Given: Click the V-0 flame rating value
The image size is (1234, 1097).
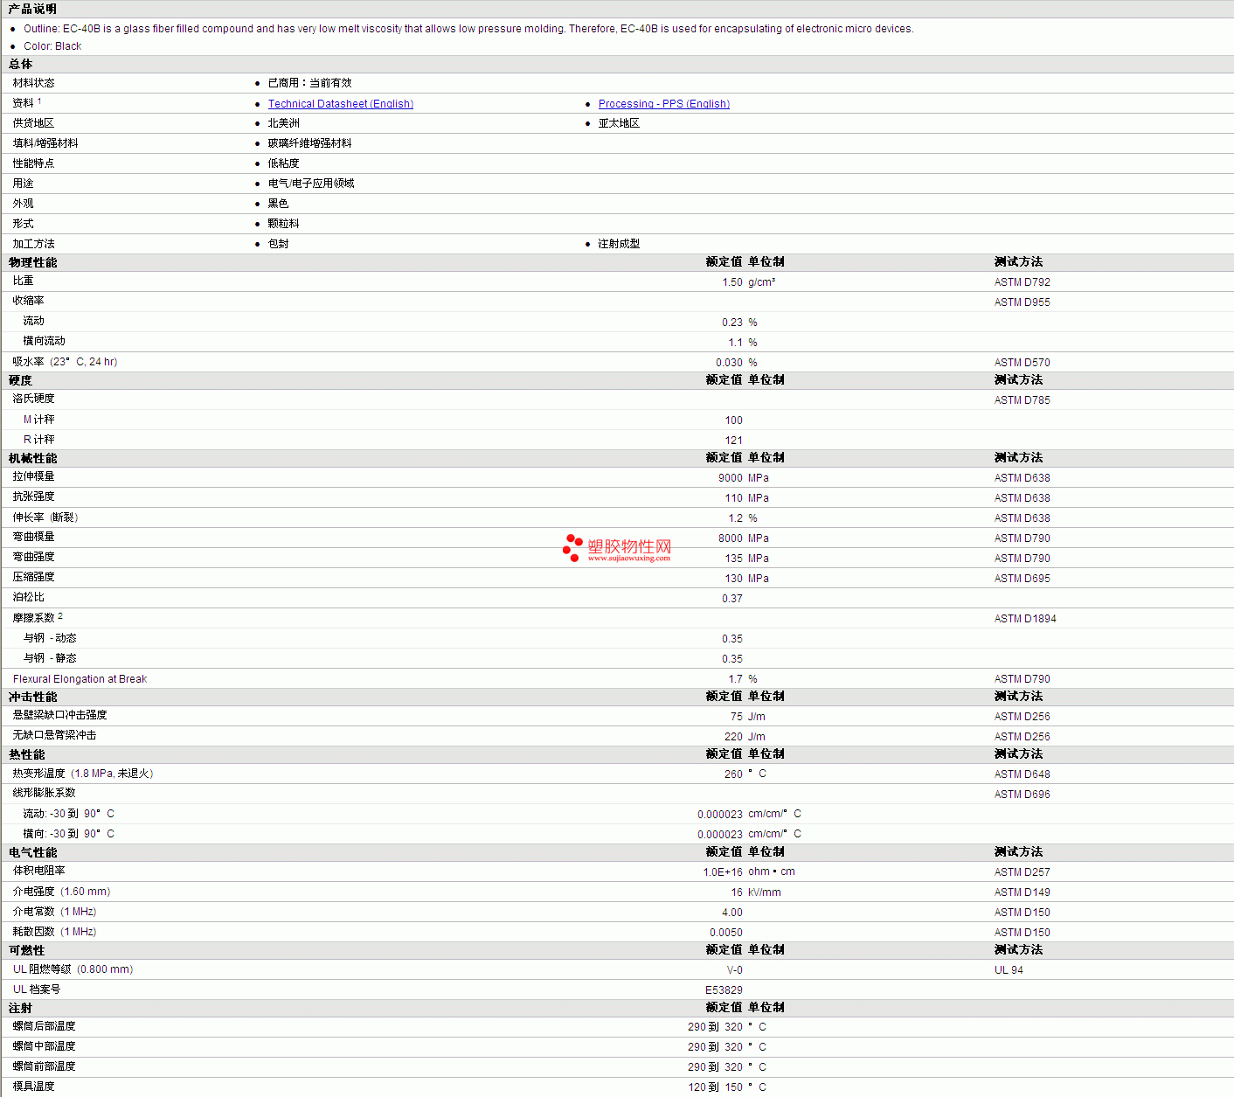Looking at the screenshot, I should coord(734,970).
